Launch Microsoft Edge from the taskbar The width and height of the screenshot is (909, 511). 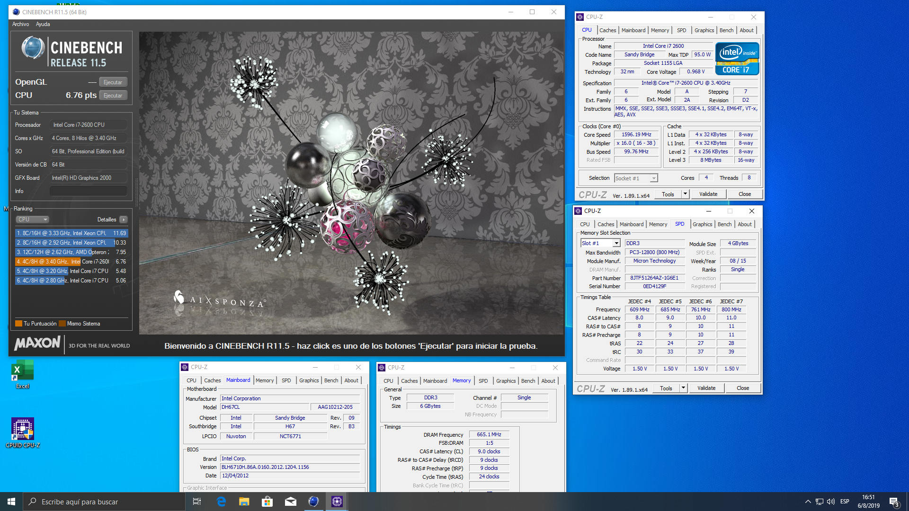[221, 502]
